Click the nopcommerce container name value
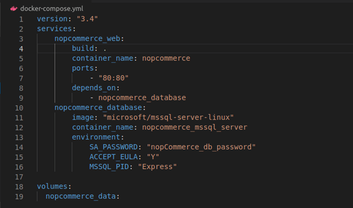This screenshot has width=353, height=208. tap(166, 58)
